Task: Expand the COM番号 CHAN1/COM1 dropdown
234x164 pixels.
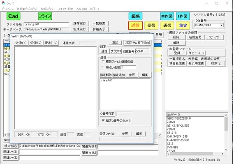Action: pyautogui.click(x=222, y=25)
